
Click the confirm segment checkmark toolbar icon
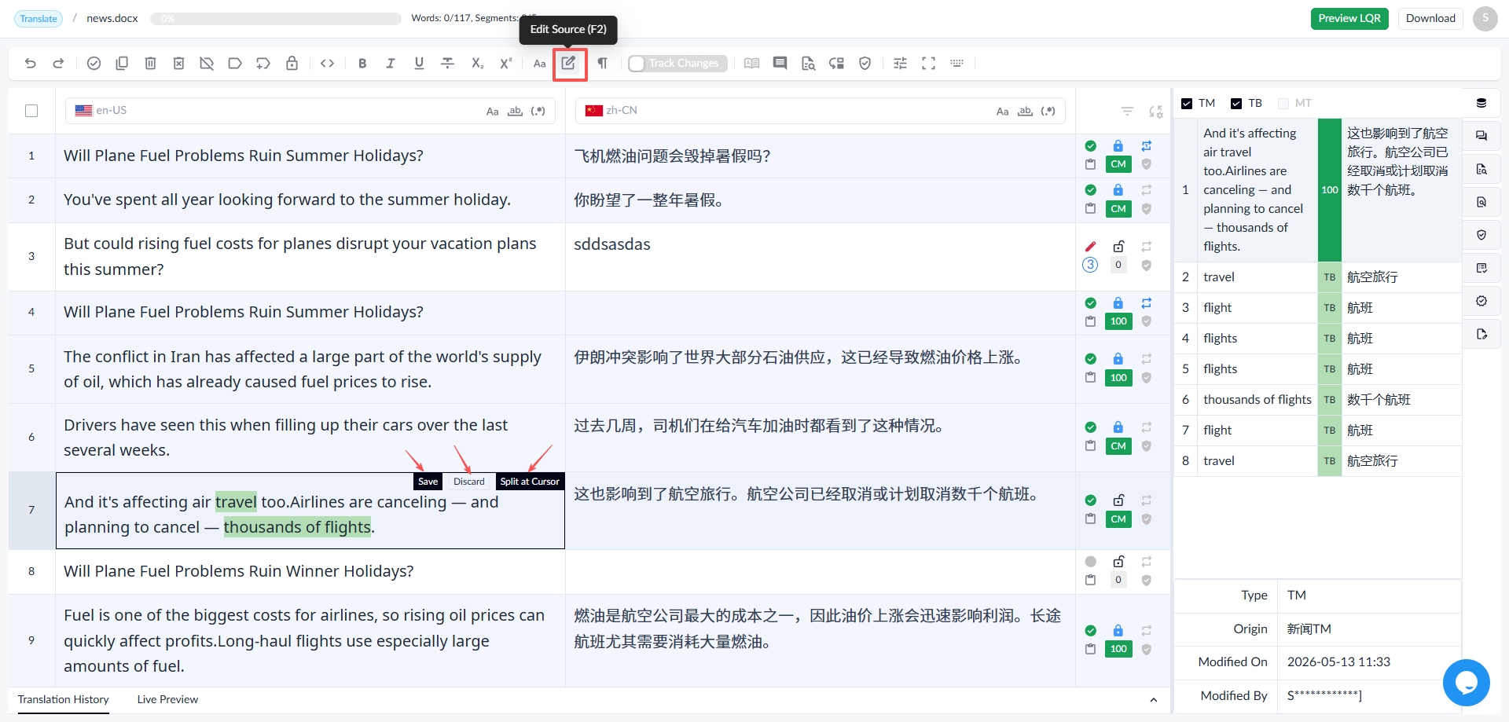point(94,64)
